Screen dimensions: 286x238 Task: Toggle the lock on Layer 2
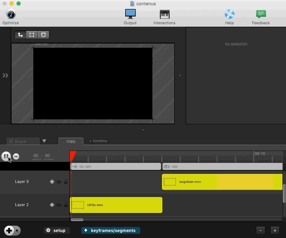pyautogui.click(x=66, y=205)
